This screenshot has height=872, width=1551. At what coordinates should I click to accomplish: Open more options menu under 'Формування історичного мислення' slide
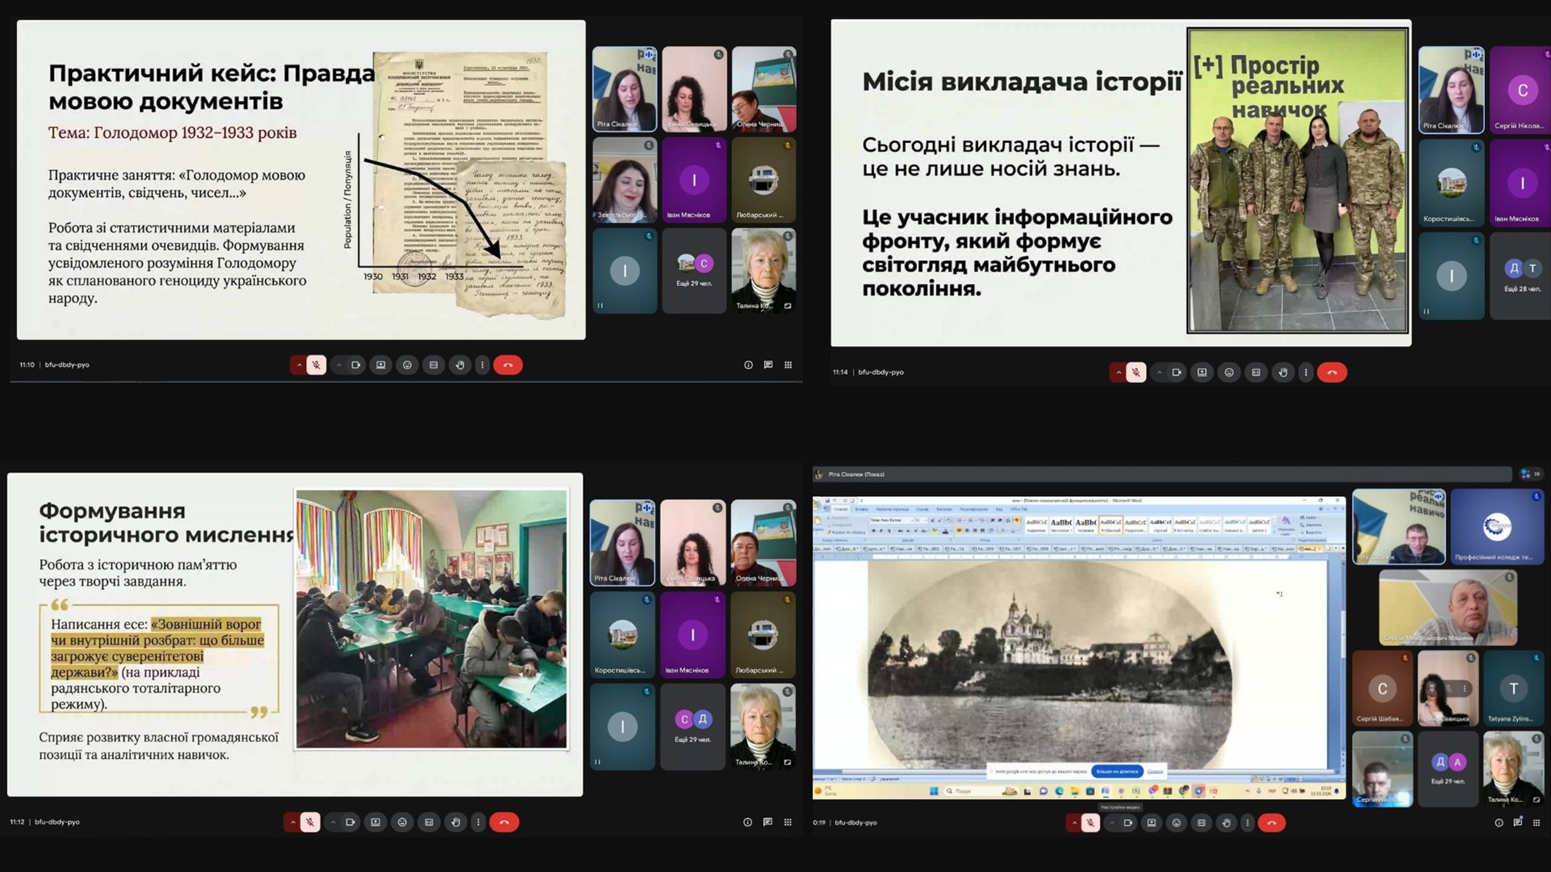pyautogui.click(x=478, y=822)
